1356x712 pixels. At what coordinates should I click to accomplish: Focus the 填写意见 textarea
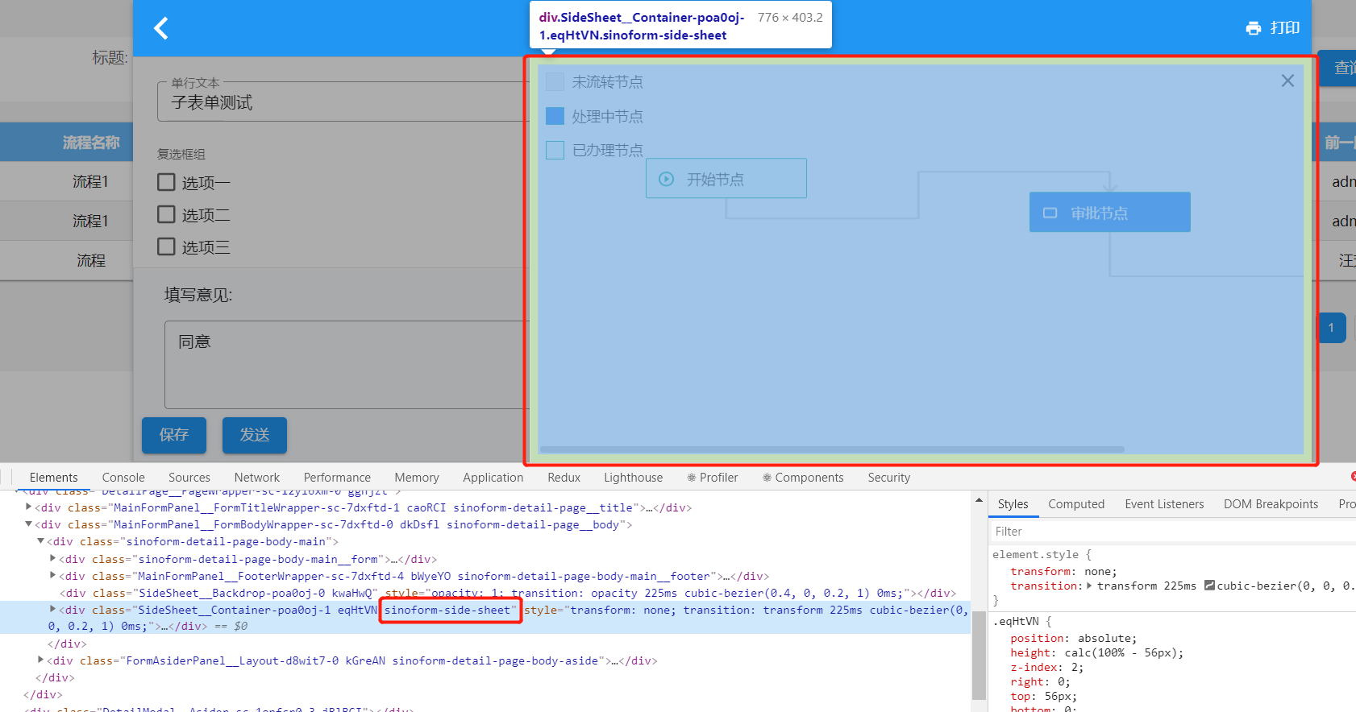pos(347,365)
